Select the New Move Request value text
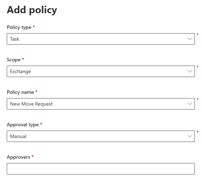This screenshot has height=183, width=202. click(31, 104)
